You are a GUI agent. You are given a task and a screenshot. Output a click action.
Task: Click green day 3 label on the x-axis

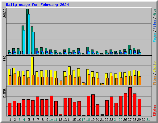point(19,120)
